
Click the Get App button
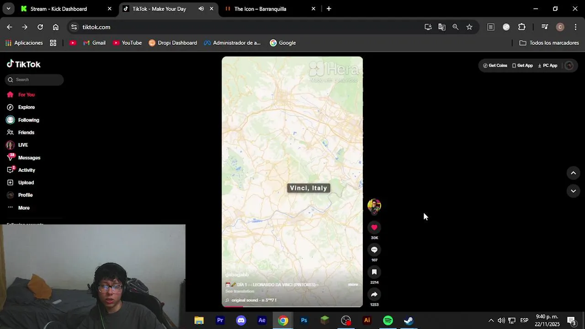pos(522,65)
